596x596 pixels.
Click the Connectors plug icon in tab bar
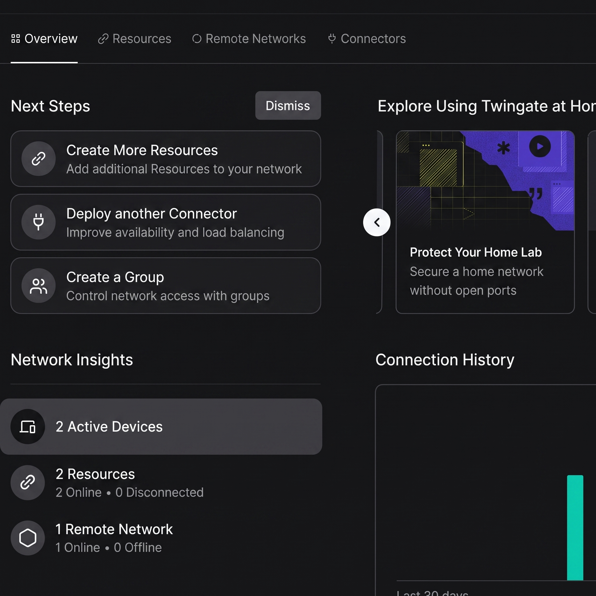[332, 39]
